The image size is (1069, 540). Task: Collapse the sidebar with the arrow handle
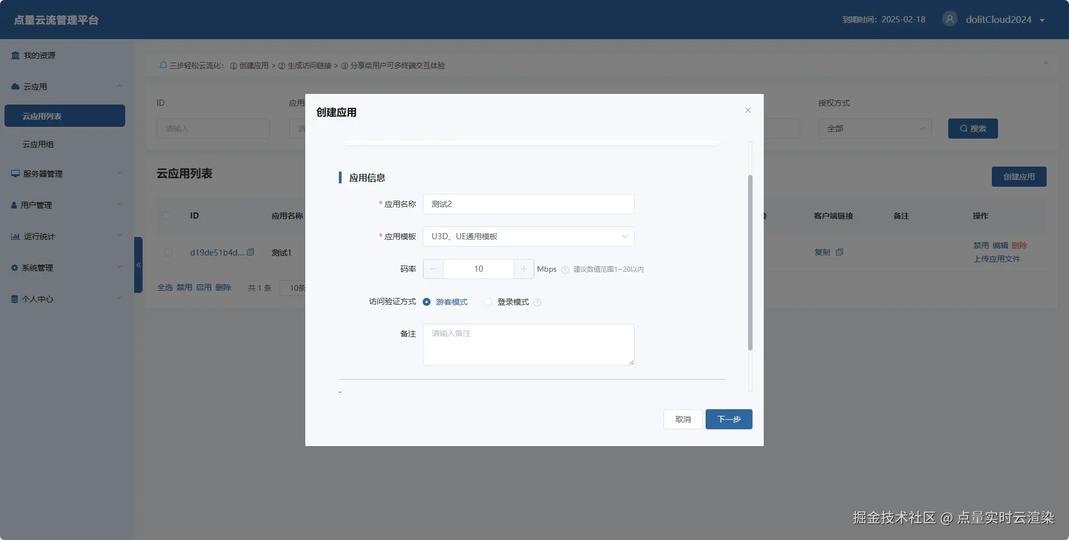click(138, 265)
